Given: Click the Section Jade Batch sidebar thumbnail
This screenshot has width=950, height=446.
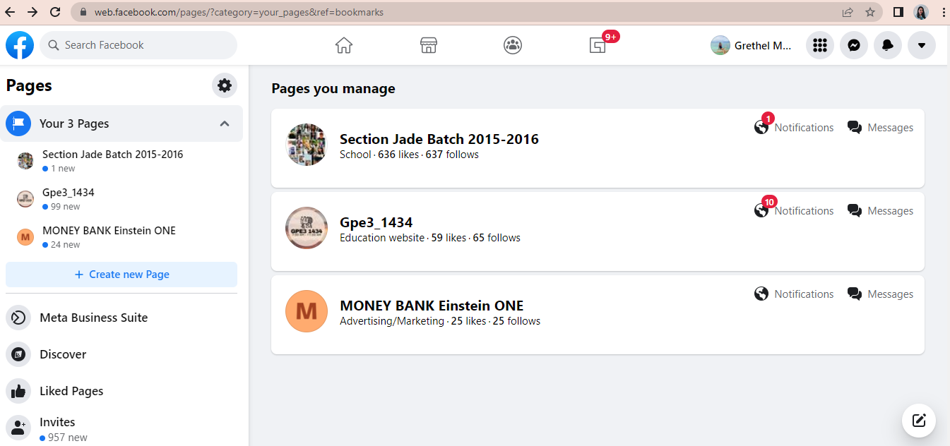Looking at the screenshot, I should [25, 161].
